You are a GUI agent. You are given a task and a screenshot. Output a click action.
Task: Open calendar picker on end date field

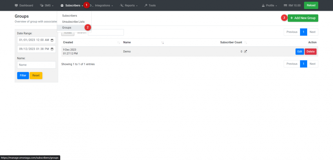pos(52,49)
